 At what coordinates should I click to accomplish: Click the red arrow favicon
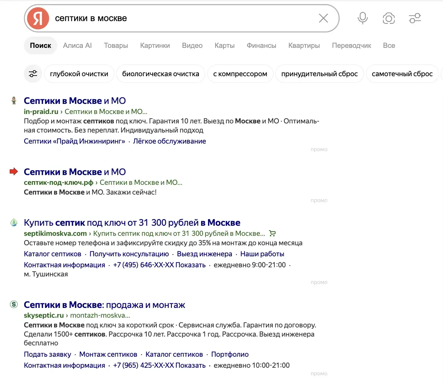(14, 172)
